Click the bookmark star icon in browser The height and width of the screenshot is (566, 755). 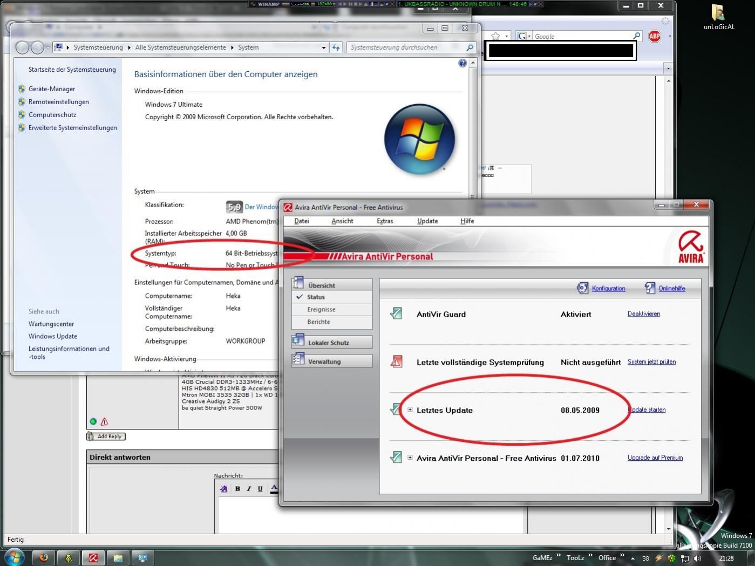pyautogui.click(x=495, y=36)
